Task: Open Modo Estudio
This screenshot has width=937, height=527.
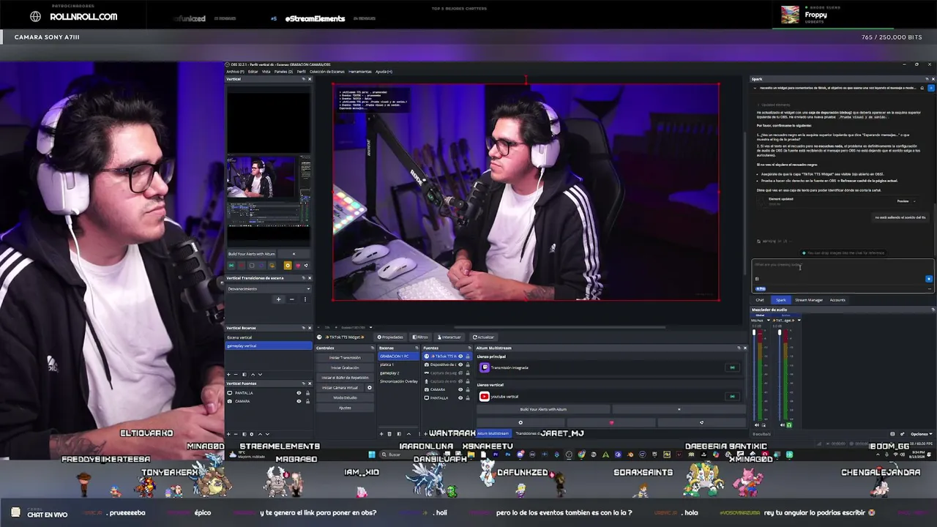Action: pyautogui.click(x=345, y=397)
